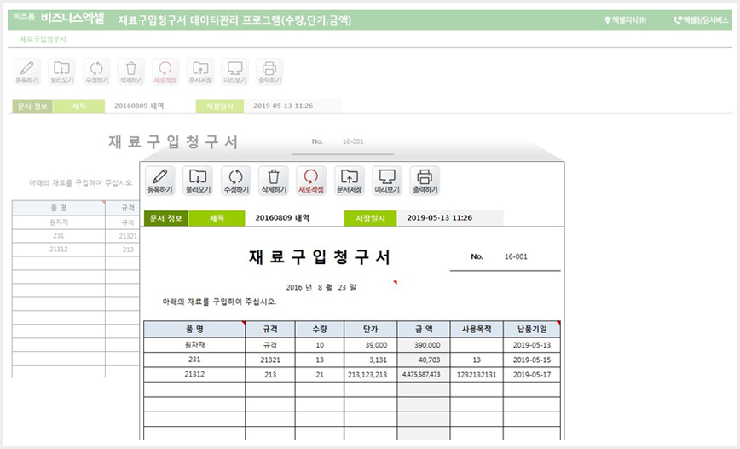Select the 재료구입청구서 tab under the header
The width and height of the screenshot is (740, 449).
[x=43, y=39]
